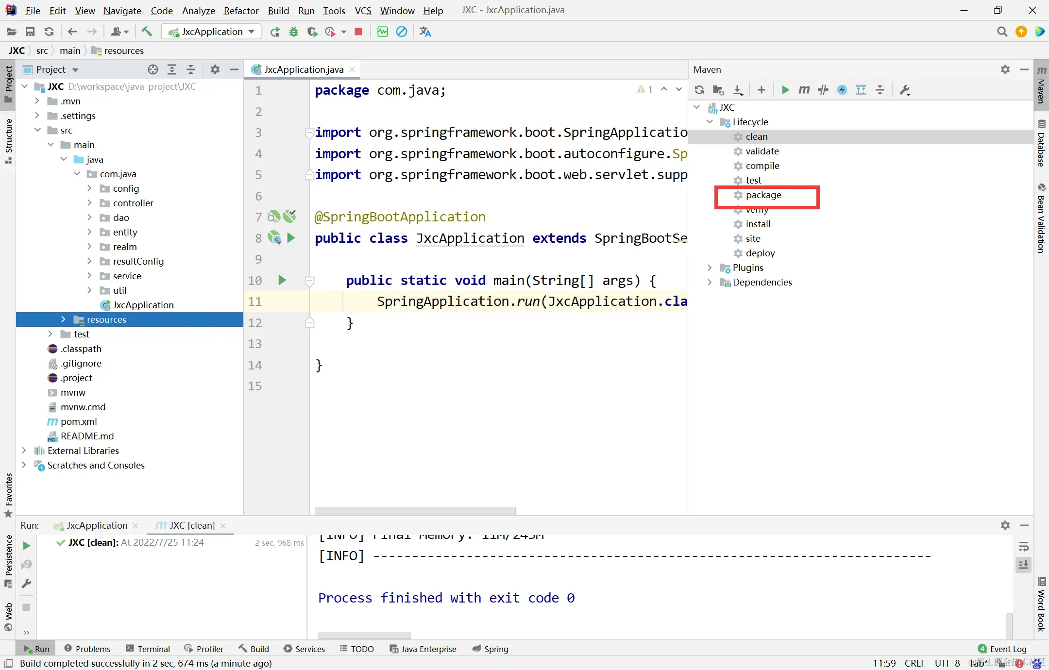Toggle soft-wrap in the Run console
This screenshot has width=1049, height=670.
(x=1023, y=547)
